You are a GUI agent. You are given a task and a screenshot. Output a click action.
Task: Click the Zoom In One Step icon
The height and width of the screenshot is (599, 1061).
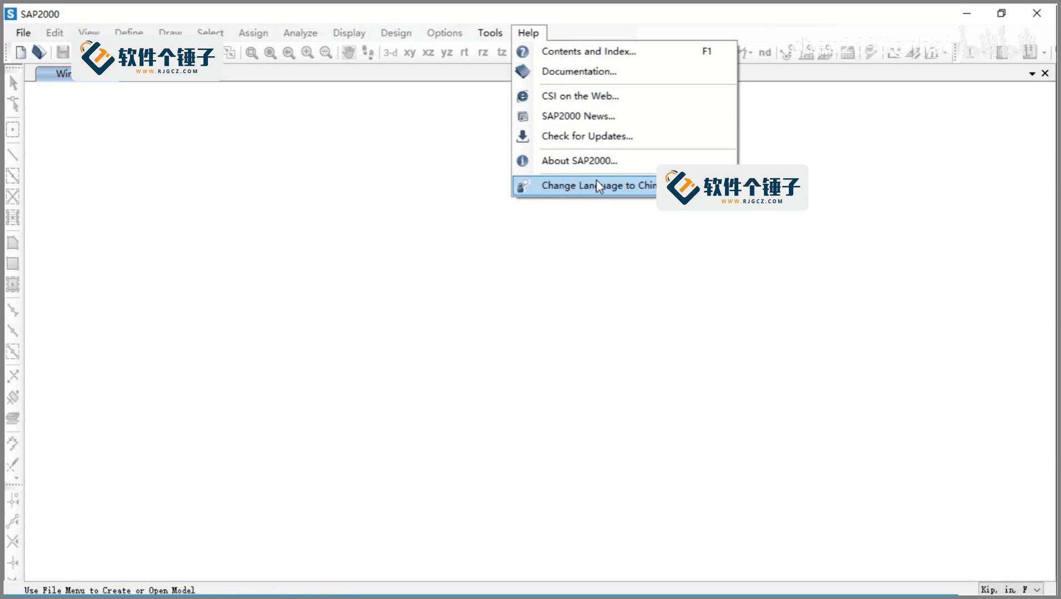click(x=307, y=53)
